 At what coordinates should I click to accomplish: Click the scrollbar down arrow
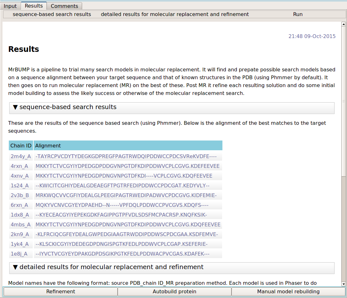tap(344, 284)
